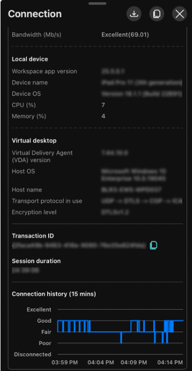Viewport: 192px width, 371px height.
Task: Click the 04:14 PM time label
Action: pyautogui.click(x=170, y=362)
